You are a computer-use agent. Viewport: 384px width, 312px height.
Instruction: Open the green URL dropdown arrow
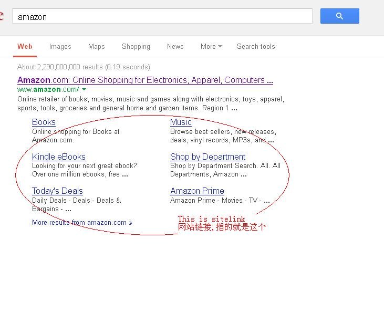(85, 90)
